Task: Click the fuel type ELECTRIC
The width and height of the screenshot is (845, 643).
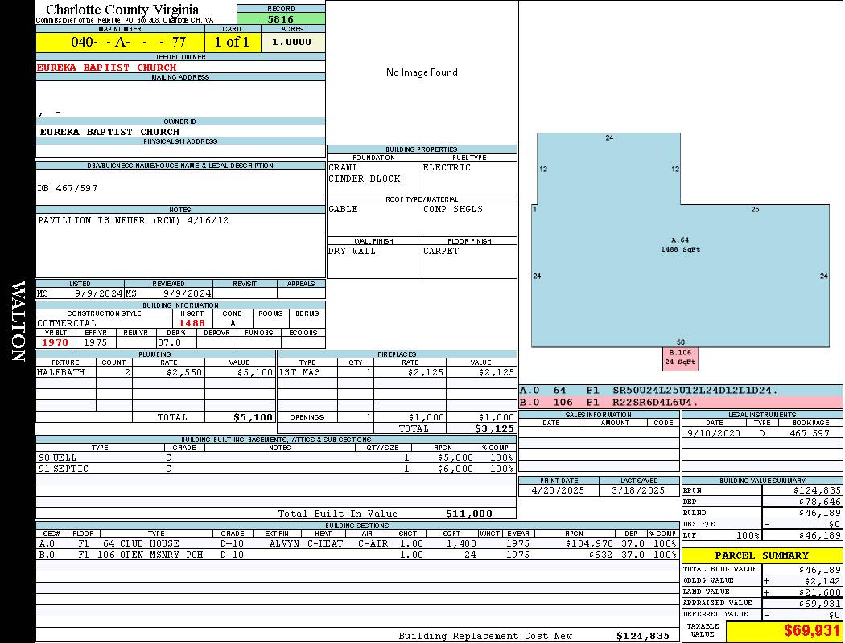Action: click(x=447, y=167)
